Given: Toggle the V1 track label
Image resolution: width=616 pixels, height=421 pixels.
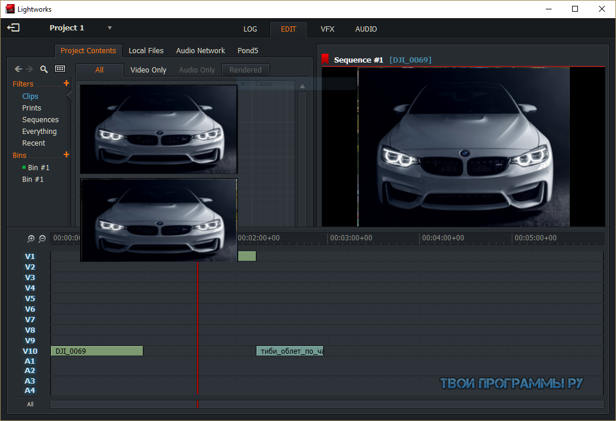Looking at the screenshot, I should 30,257.
